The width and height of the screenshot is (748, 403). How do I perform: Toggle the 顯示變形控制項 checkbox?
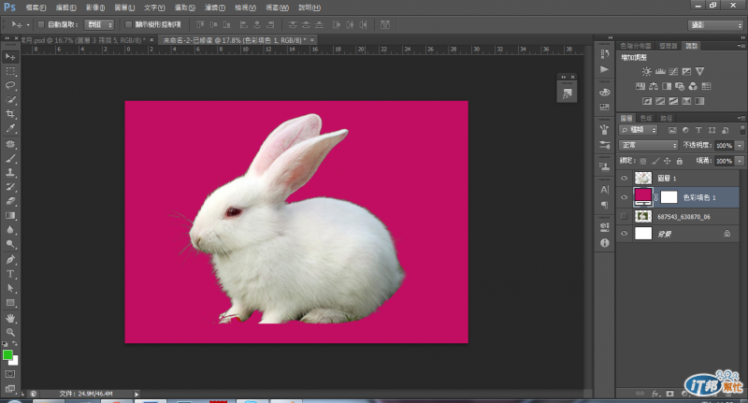[127, 24]
